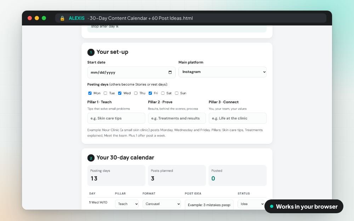The height and width of the screenshot is (221, 354).
Task: Click the Works in your browser badge
Action: pos(304,207)
